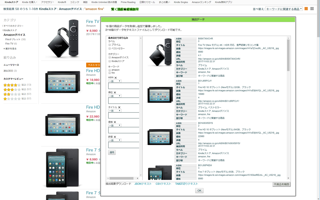
Task: Click the Fire HD 10 32GB thumbnail in dialog
Action: 160,95
